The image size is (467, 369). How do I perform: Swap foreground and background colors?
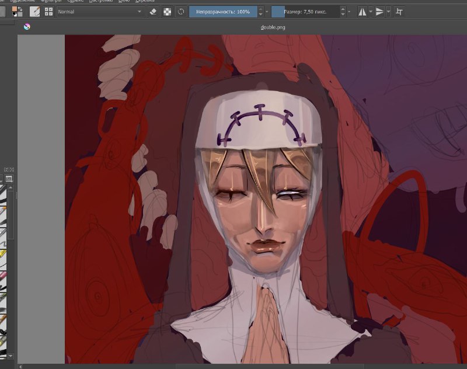[x=20, y=9]
